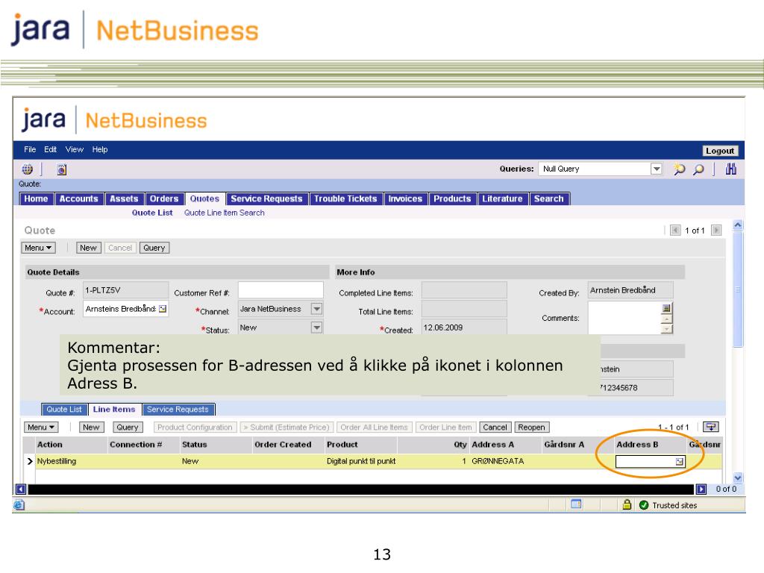
Task: Go to previous Quote record arrow
Action: [675, 230]
